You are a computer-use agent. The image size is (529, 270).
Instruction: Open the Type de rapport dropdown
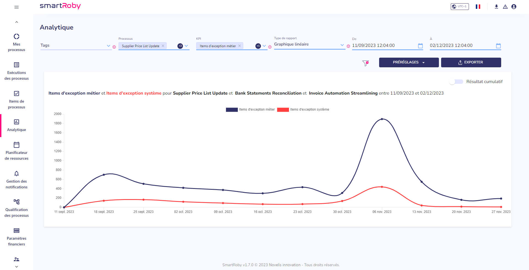click(x=309, y=44)
